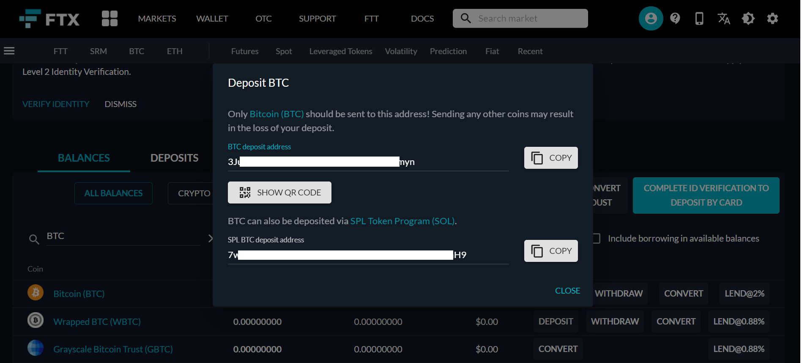Toggle dark/light theme icon
This screenshot has width=802, height=363.
(x=748, y=19)
